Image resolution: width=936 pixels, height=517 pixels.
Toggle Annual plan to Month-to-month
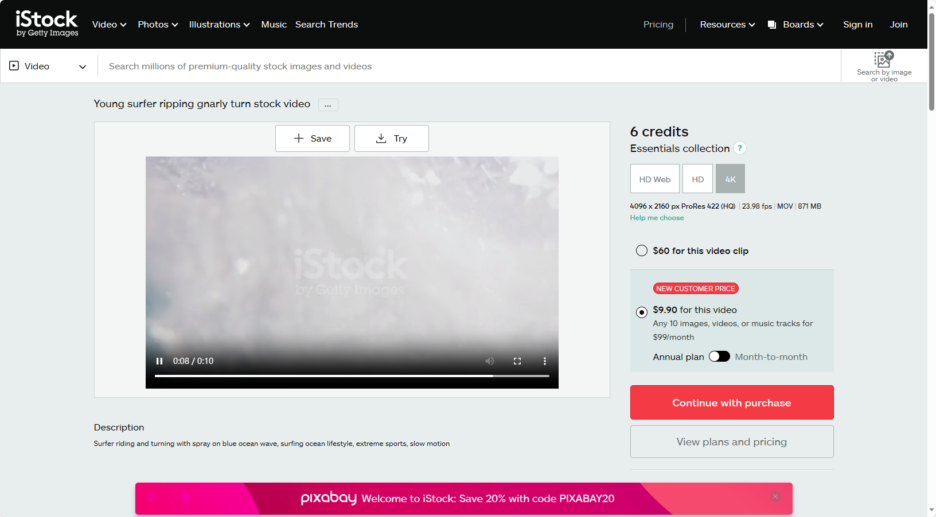[x=719, y=357]
